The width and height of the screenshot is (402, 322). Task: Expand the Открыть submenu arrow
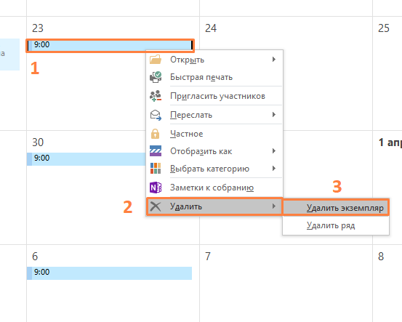pos(274,59)
